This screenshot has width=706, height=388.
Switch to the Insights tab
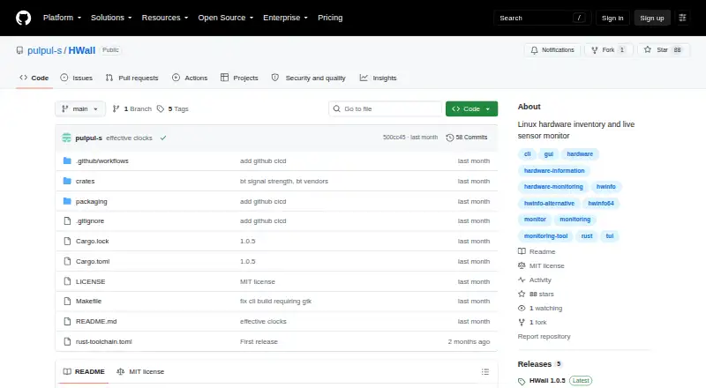pos(379,78)
